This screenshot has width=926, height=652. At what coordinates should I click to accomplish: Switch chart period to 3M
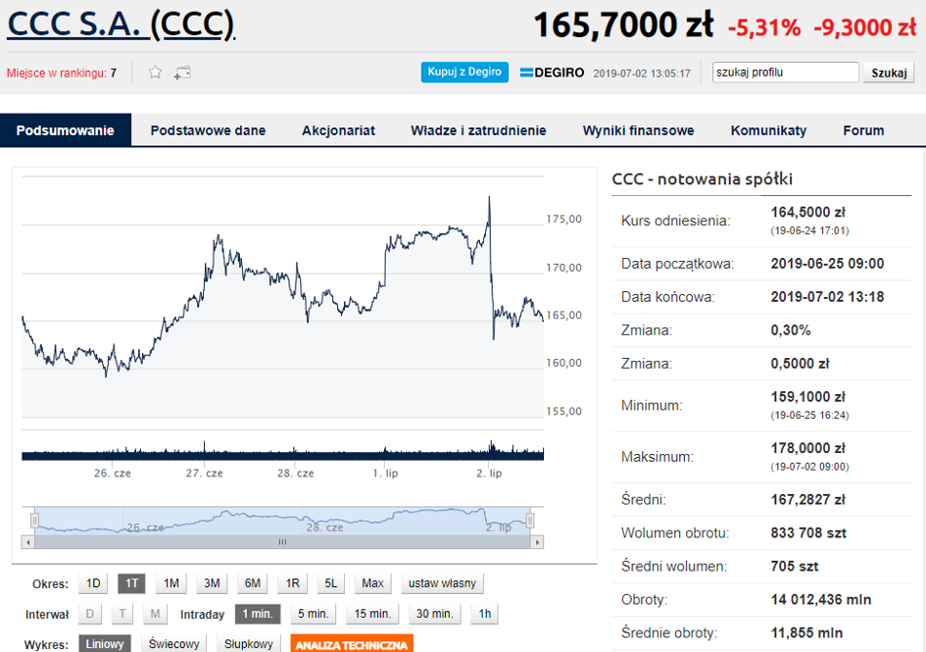(212, 583)
